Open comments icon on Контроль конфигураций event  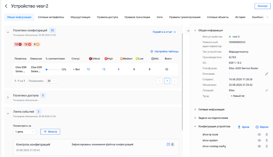point(168,144)
